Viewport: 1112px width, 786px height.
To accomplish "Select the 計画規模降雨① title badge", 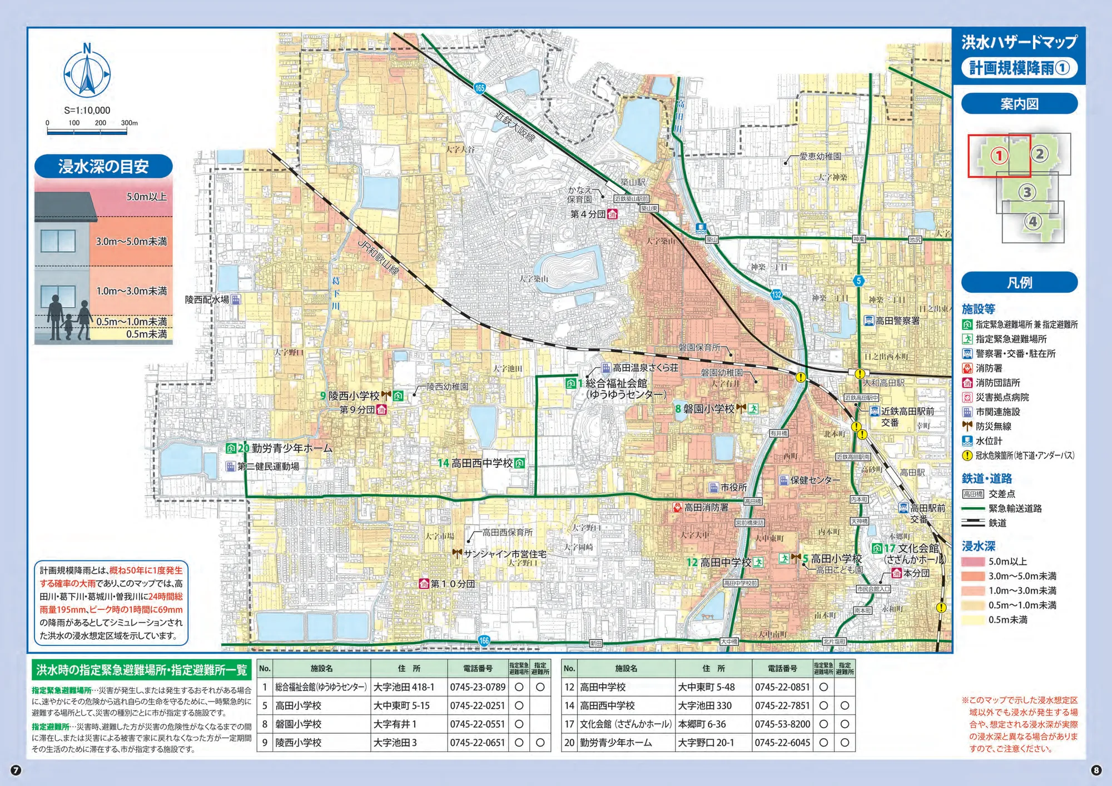I will tap(1019, 68).
